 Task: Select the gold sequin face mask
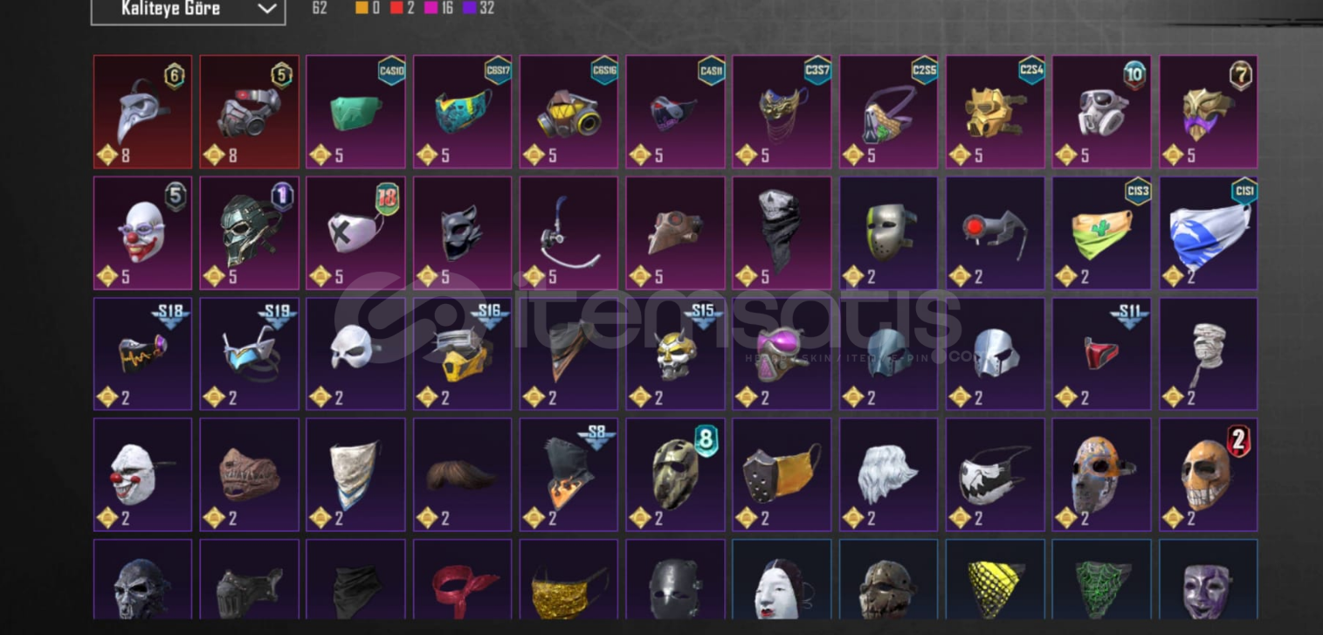click(568, 580)
